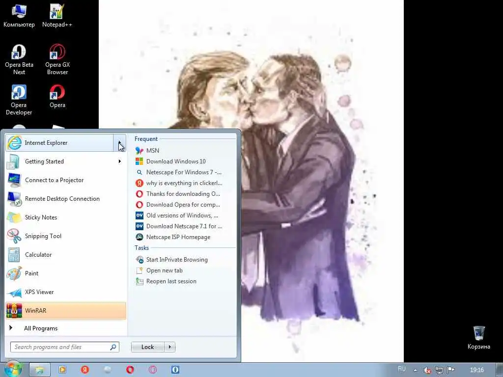
Task: Open the Action Center flag icon
Action: (x=451, y=370)
